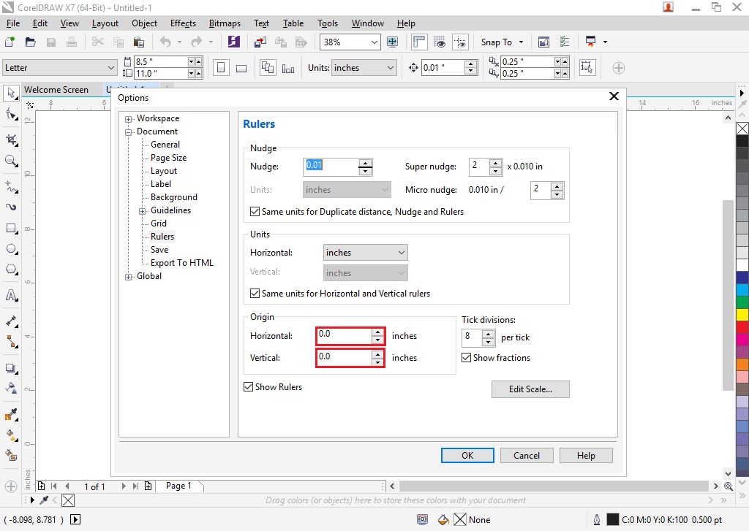Screen dimensions: 749x531
Task: Select the Color Eyedropper tool
Action: point(11,414)
